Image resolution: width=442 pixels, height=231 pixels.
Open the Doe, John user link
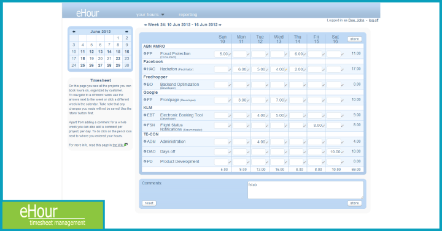point(356,20)
